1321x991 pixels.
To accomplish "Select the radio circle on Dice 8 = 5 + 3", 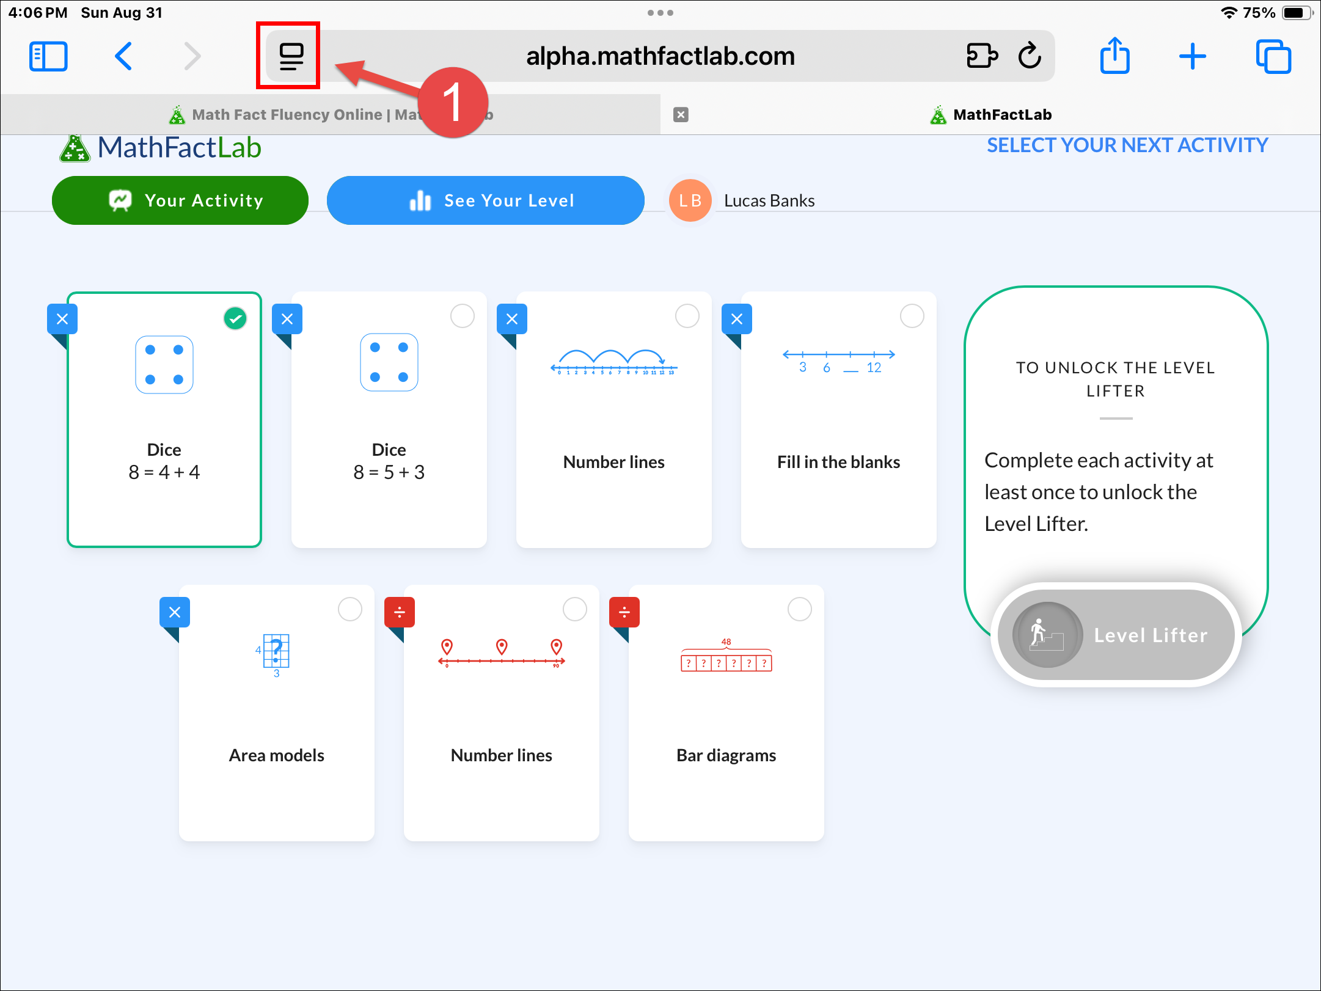I will (x=463, y=316).
